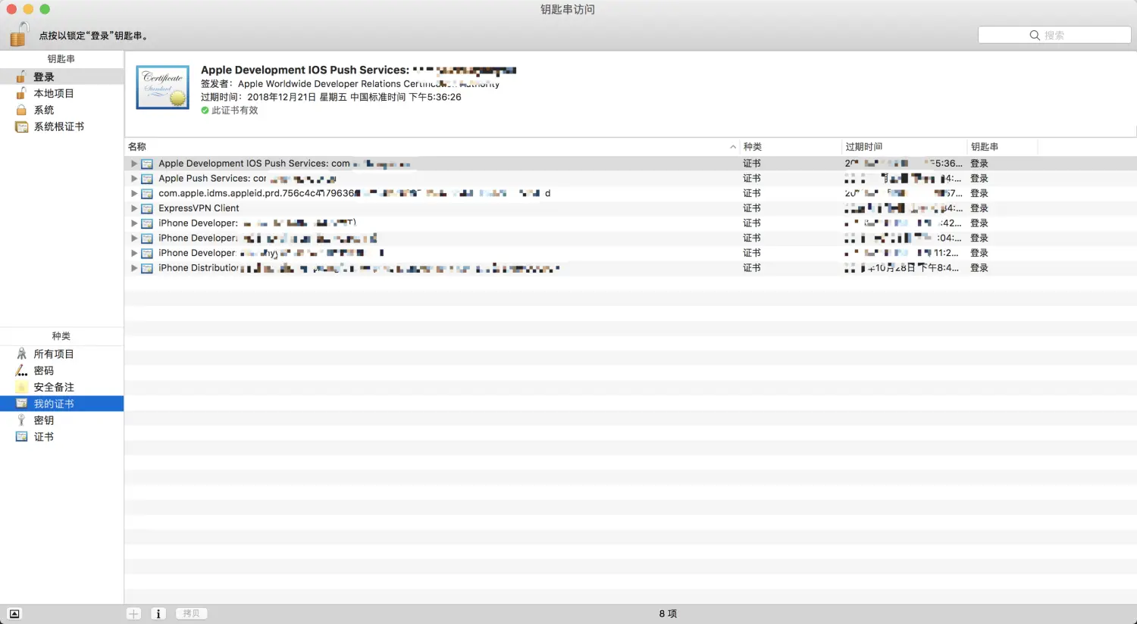This screenshot has width=1137, height=624.
Task: Click the padlock icon to lock the keychain
Action: [x=19, y=35]
